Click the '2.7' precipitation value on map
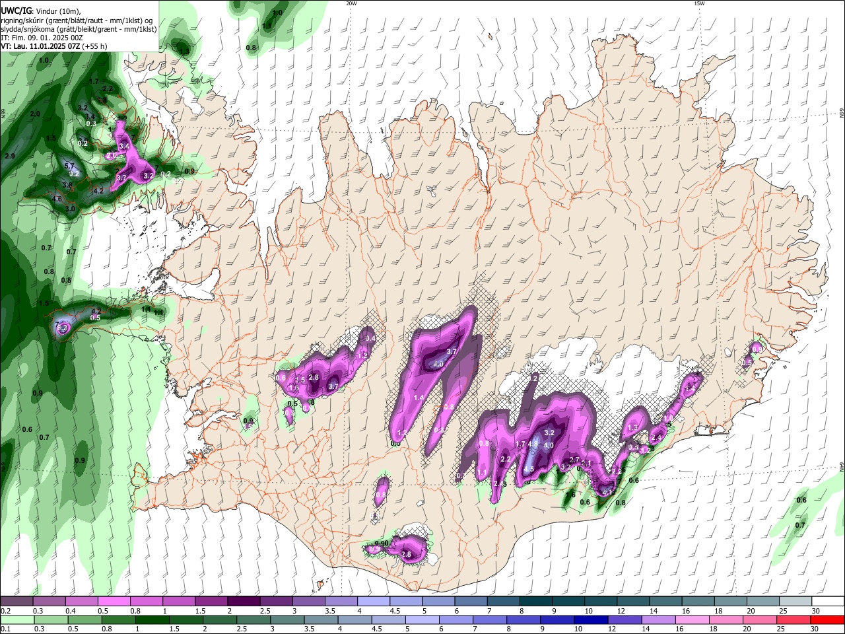 574,460
